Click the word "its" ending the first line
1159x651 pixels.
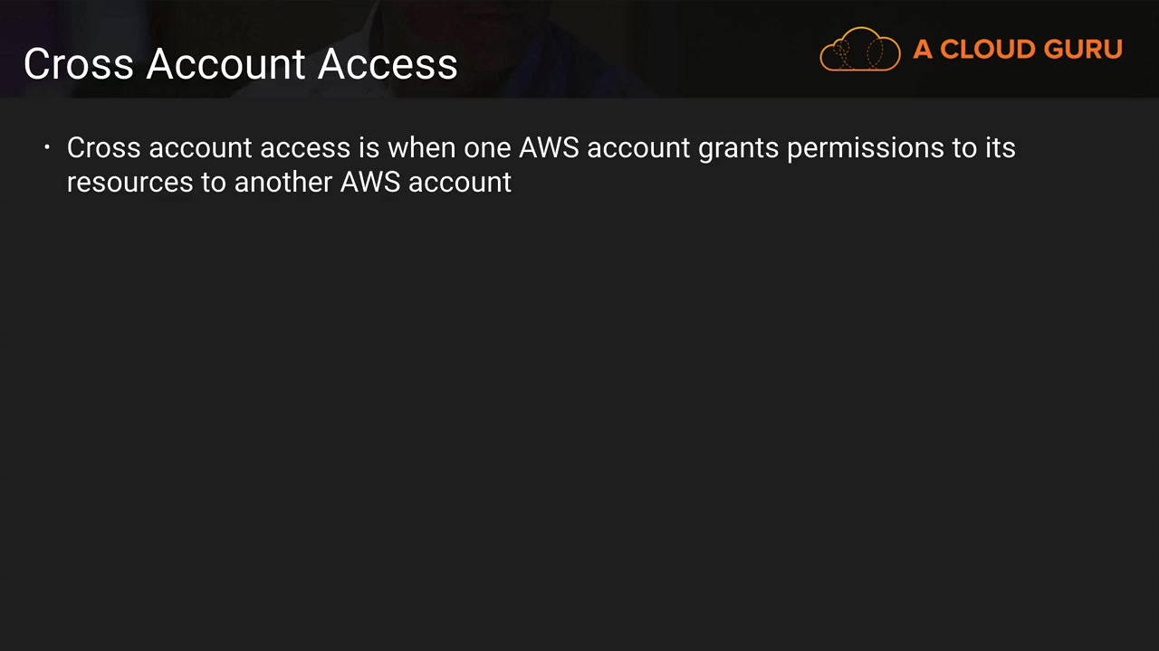(1000, 147)
